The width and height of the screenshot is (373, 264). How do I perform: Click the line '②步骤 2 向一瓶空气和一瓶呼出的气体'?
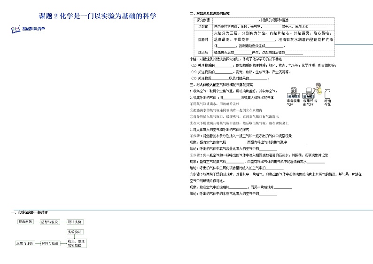click(259, 155)
